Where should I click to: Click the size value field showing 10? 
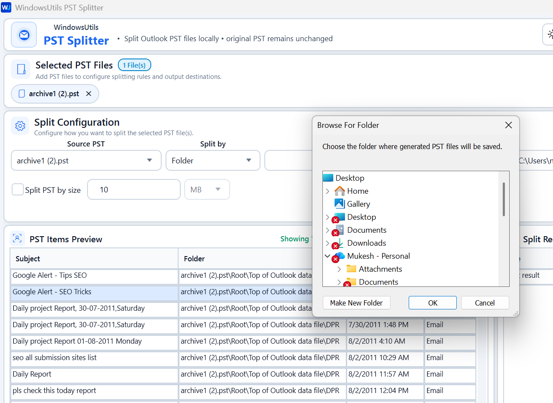pos(134,189)
